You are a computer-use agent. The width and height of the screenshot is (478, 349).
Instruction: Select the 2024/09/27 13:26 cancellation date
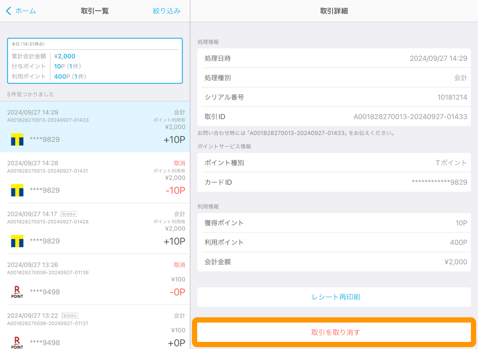tap(33, 265)
